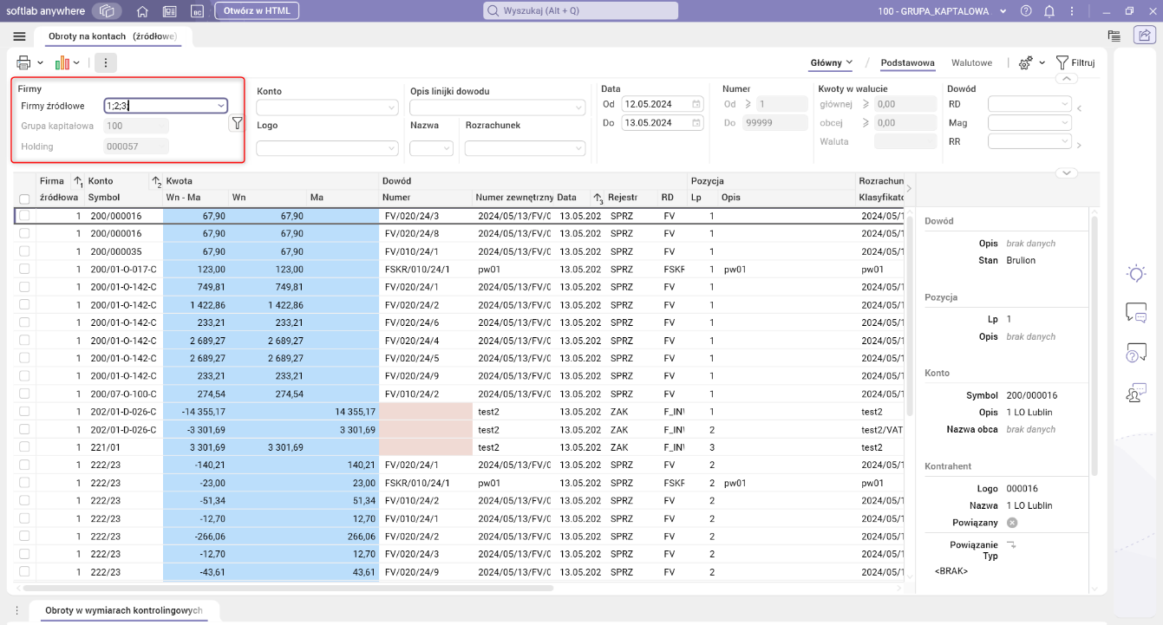Check the row checkbox for FSKR/010/24/1 on 200/01-O-017-C
Image resolution: width=1163 pixels, height=625 pixels.
[25, 269]
